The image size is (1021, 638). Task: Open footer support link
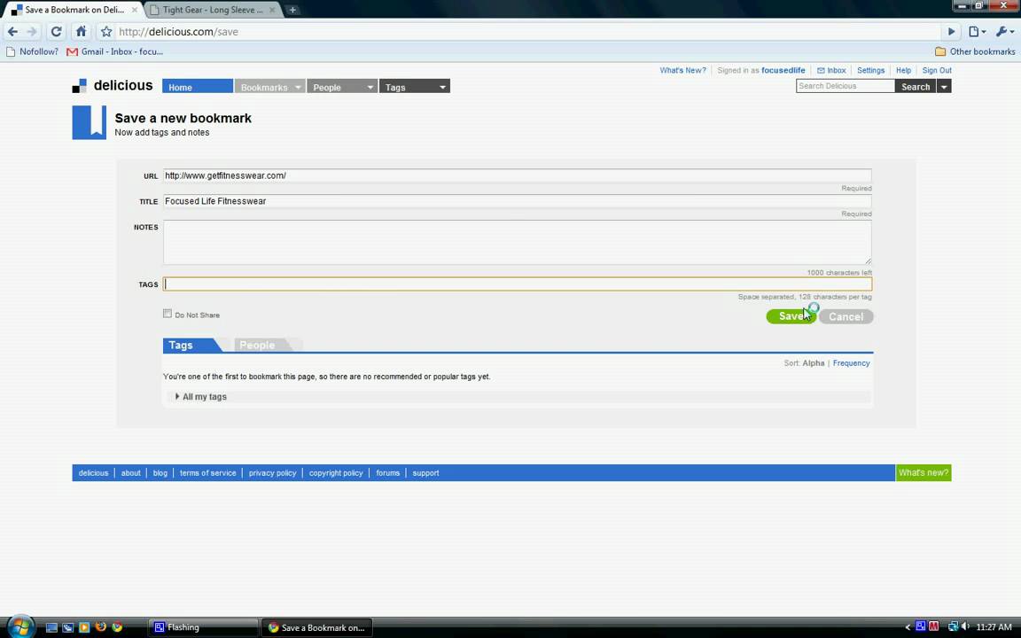425,473
